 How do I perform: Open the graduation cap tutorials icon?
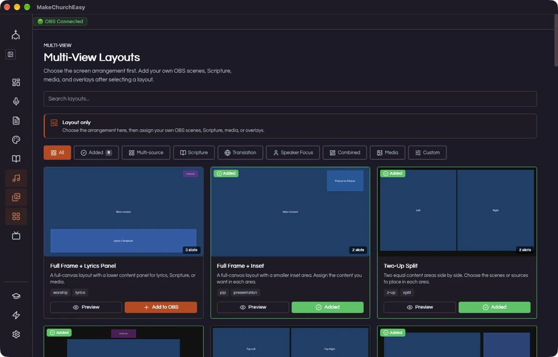pyautogui.click(x=16, y=296)
